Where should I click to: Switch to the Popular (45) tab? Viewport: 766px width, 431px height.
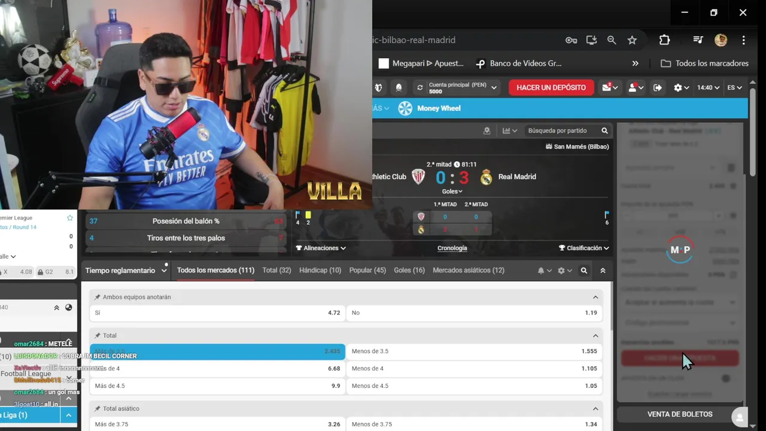tap(367, 271)
